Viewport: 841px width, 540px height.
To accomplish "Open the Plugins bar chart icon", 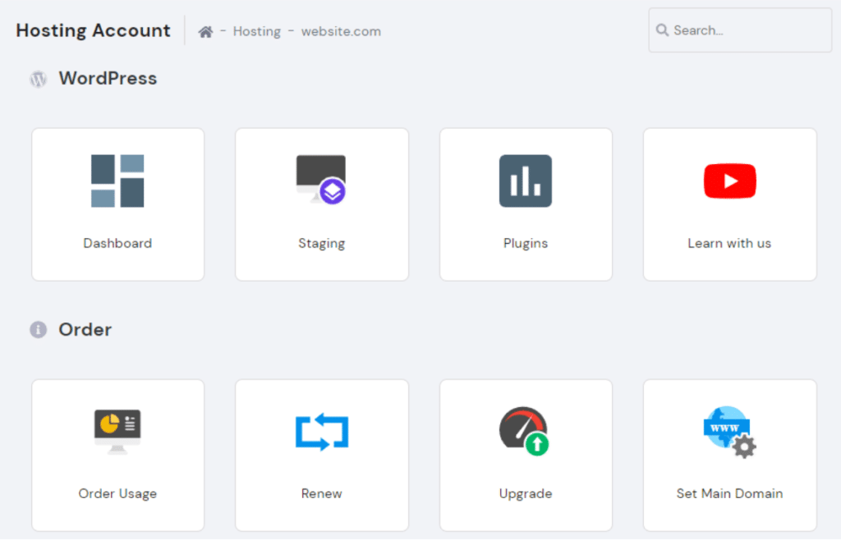I will [525, 181].
